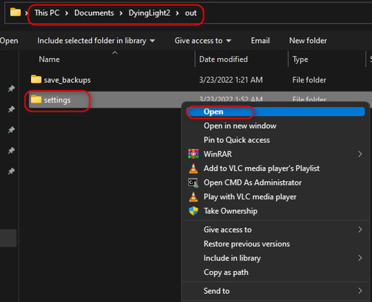Go to Documents in breadcrumb
The height and width of the screenshot is (302, 372).
coord(94,13)
